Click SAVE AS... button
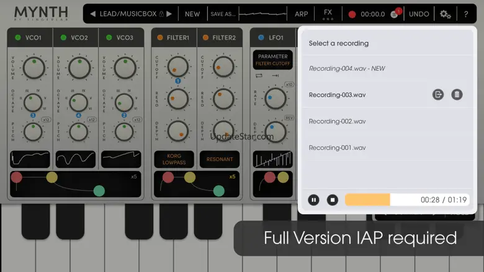 coord(223,14)
